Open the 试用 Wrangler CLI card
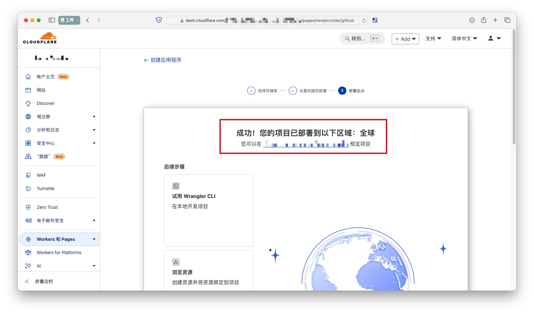 209,210
